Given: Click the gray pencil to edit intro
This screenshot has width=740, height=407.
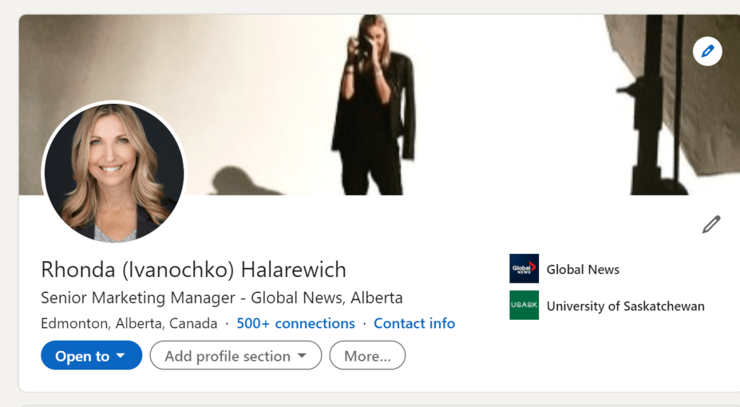Looking at the screenshot, I should click(711, 224).
